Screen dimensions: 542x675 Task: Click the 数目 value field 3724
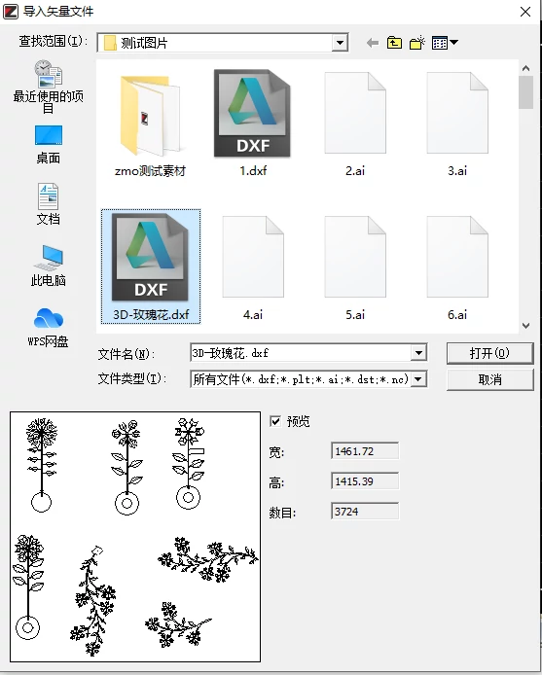point(365,512)
